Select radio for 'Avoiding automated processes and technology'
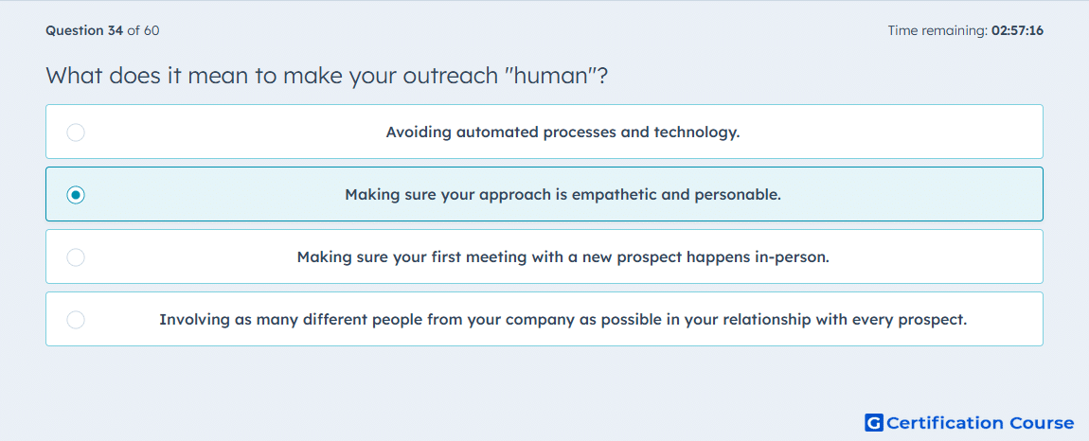 pos(76,132)
